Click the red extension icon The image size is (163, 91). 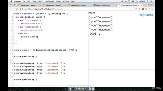tap(143, 9)
